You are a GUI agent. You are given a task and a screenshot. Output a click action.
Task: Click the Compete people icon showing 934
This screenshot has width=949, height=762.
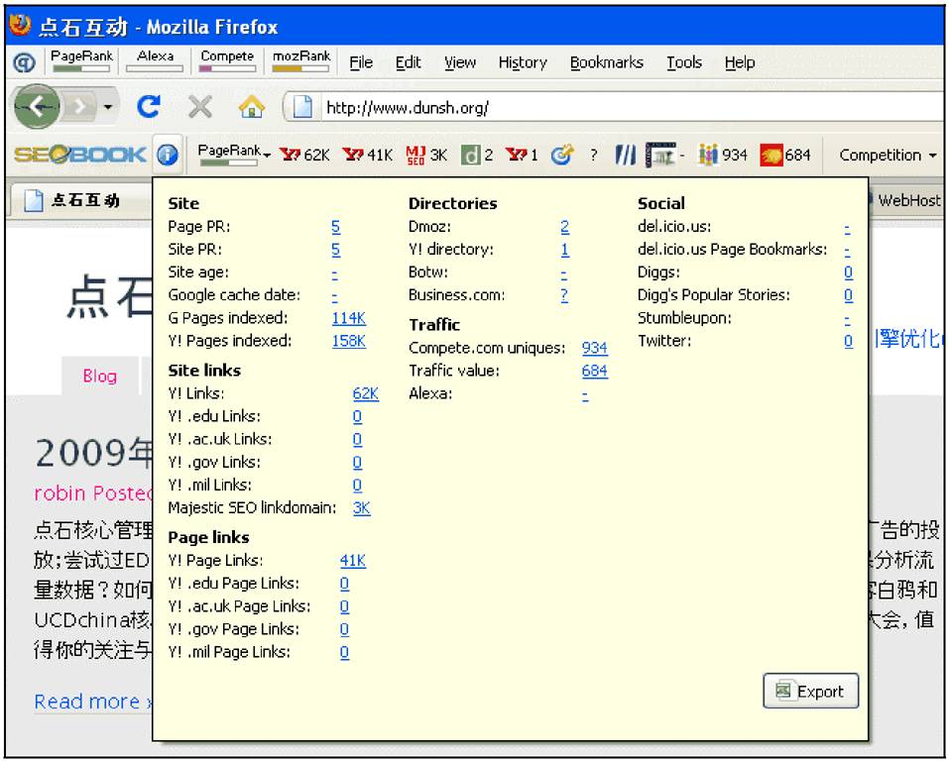click(707, 155)
